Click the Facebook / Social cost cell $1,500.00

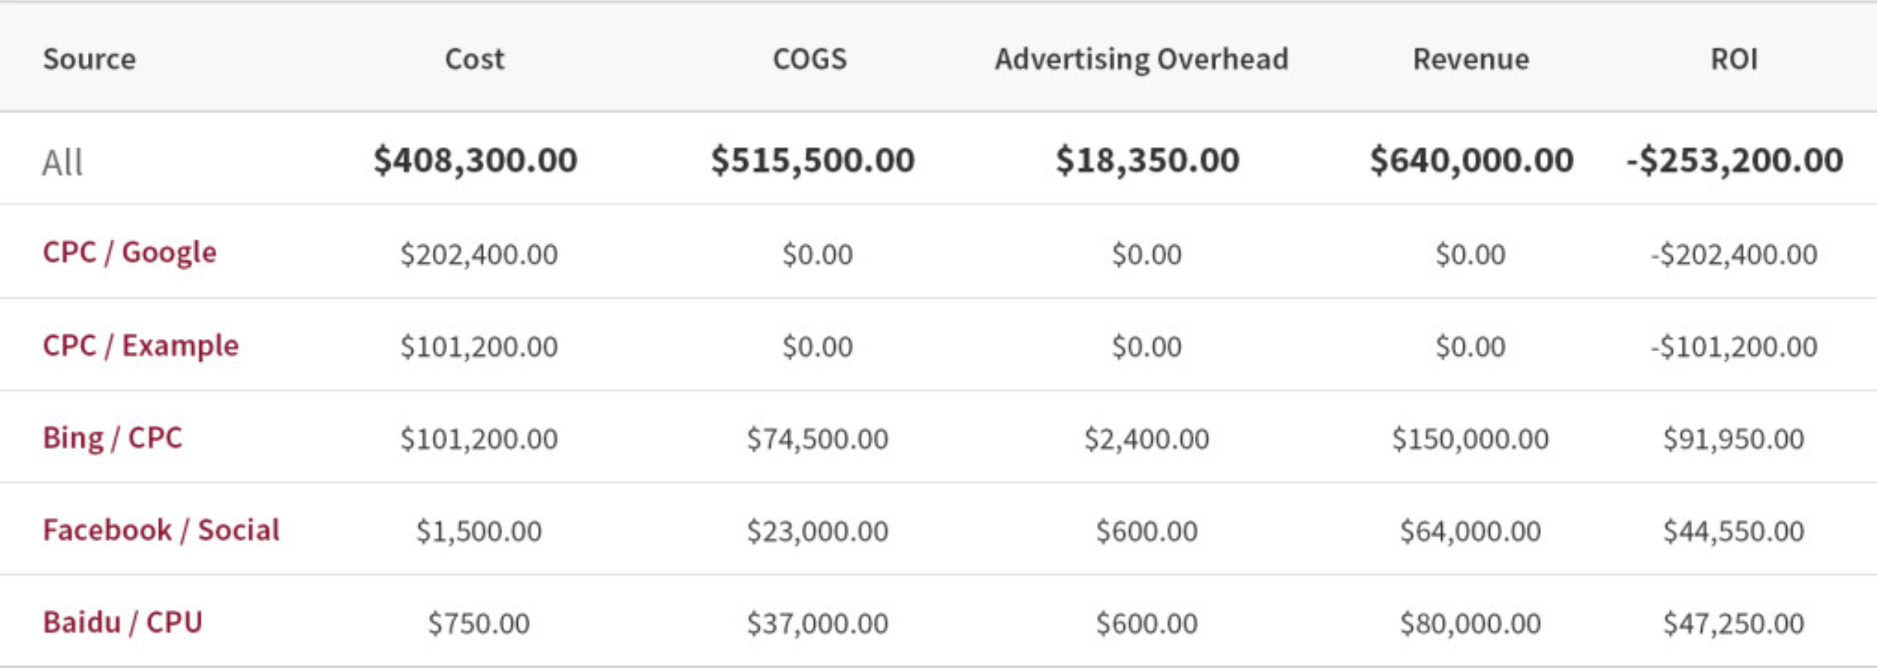click(x=479, y=531)
